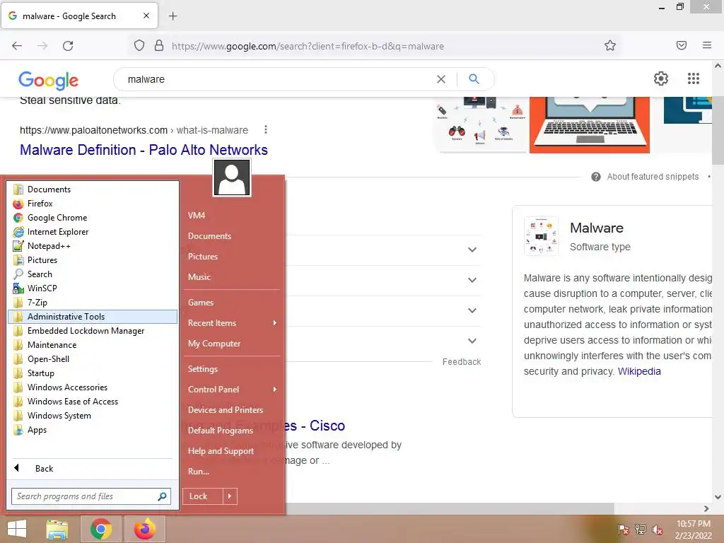724x543 pixels.
Task: Expand the Administrative Tools folder
Action: click(93, 317)
